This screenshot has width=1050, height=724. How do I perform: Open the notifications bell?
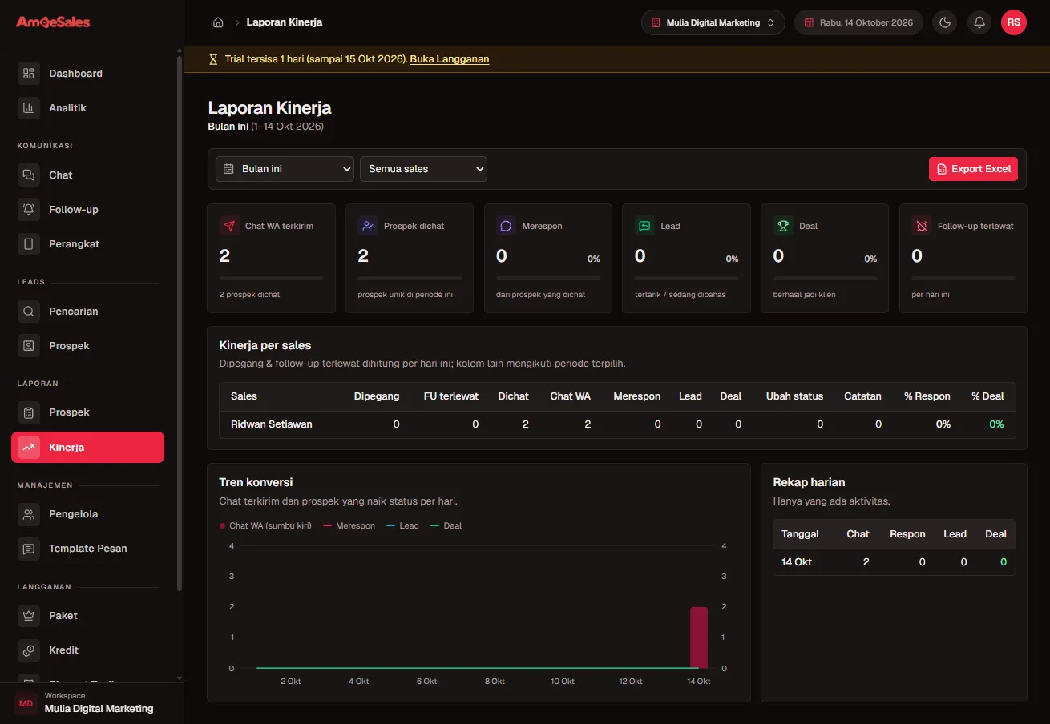[979, 22]
